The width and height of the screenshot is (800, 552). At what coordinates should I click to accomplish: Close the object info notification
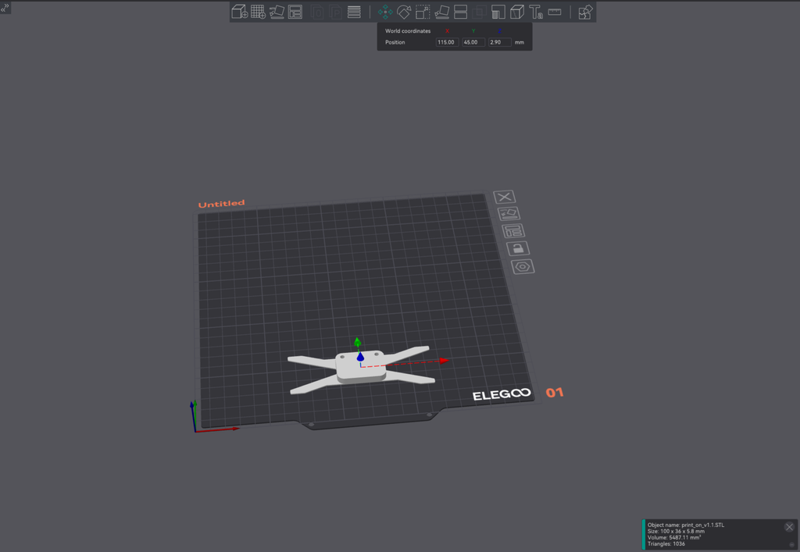pyautogui.click(x=789, y=527)
